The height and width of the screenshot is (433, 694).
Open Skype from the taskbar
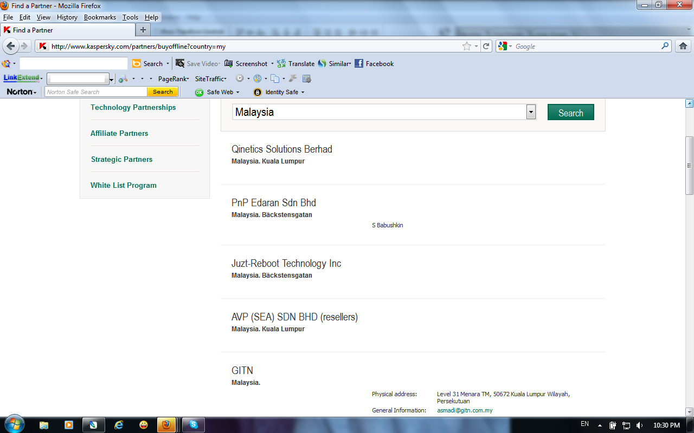pyautogui.click(x=194, y=425)
